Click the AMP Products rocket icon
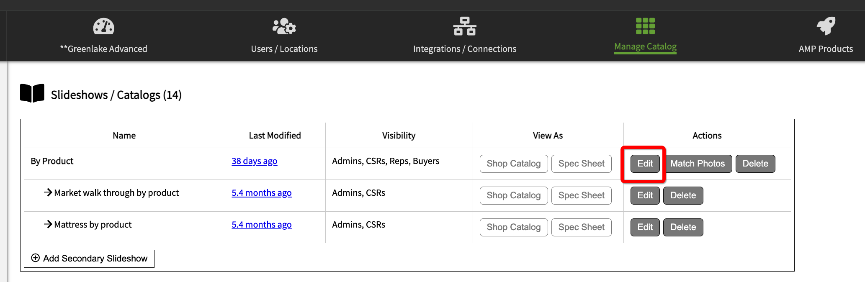The image size is (865, 282). tap(826, 26)
